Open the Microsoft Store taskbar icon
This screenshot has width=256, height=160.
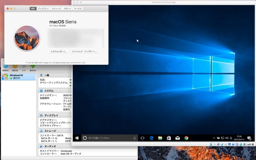[169, 138]
